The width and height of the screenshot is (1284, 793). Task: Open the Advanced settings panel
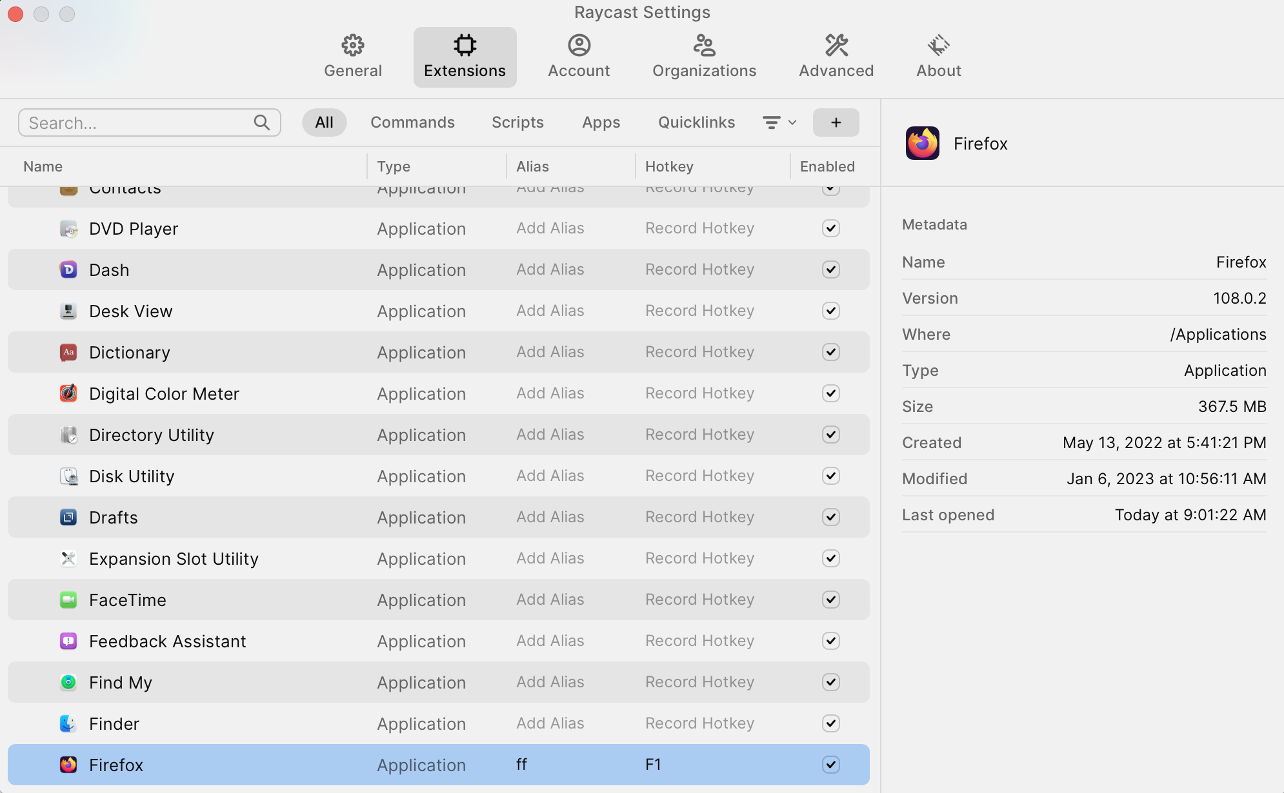(x=836, y=56)
